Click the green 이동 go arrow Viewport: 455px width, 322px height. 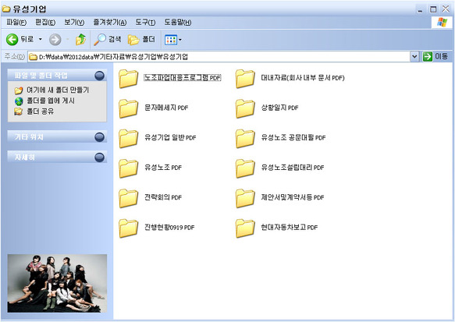coord(428,56)
